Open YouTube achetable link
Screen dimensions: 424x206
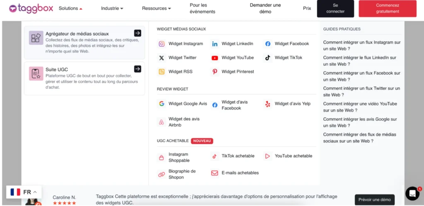[294, 156]
